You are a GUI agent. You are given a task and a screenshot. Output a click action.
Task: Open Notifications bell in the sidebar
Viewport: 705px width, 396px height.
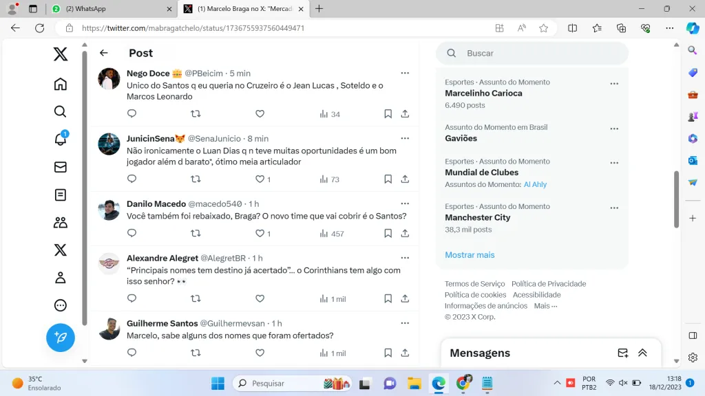[x=61, y=139]
